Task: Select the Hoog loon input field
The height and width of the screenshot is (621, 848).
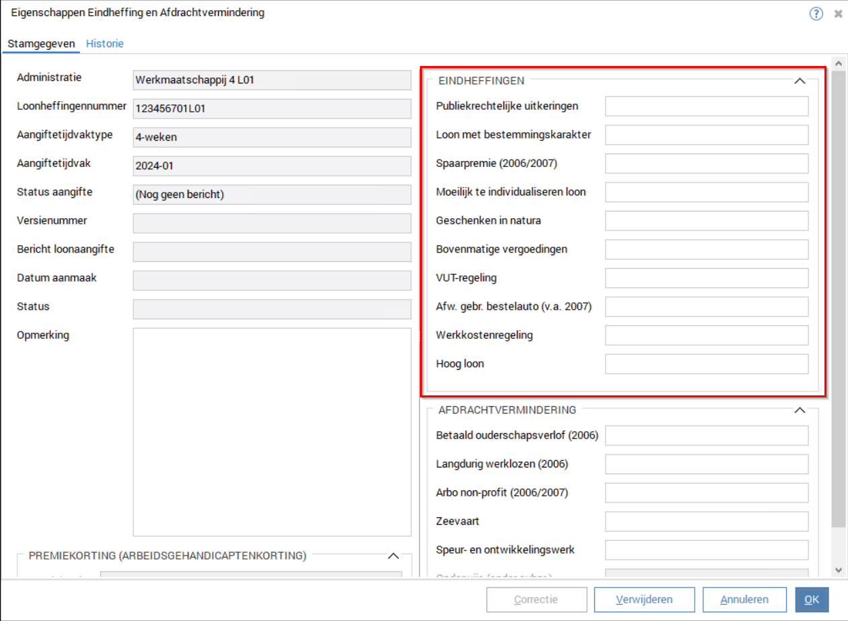Action: [x=706, y=364]
